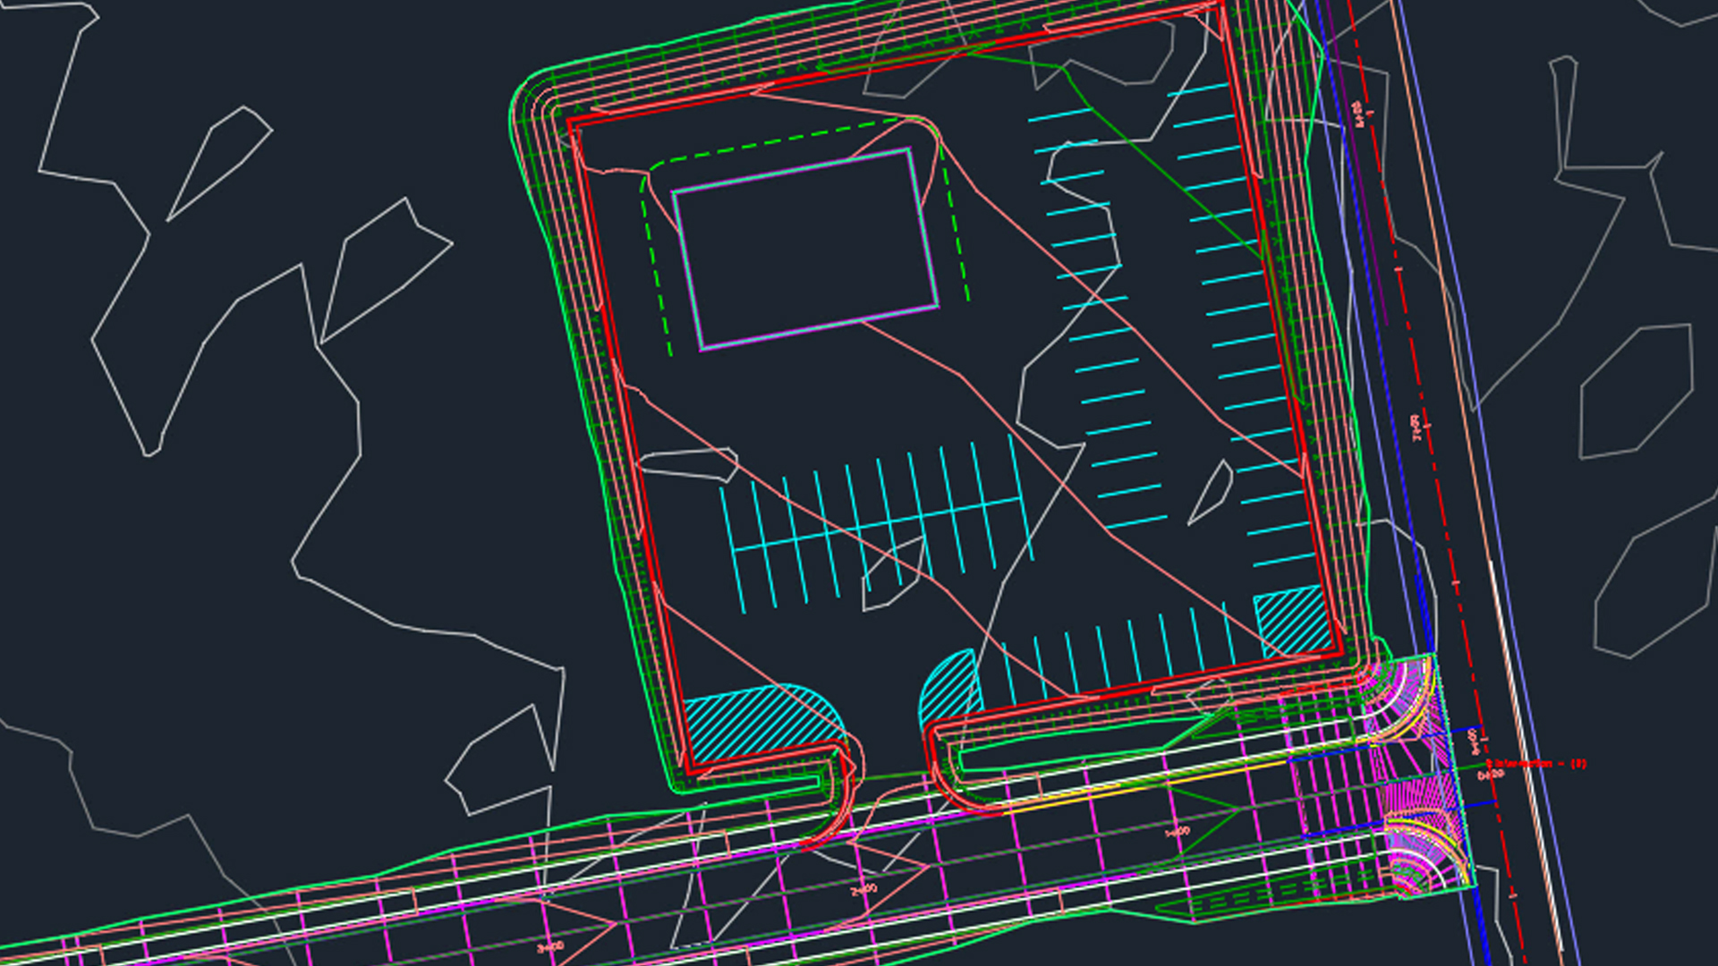Click the "0+20" station text below the intersection label
This screenshot has height=966, width=1718.
tap(1489, 775)
